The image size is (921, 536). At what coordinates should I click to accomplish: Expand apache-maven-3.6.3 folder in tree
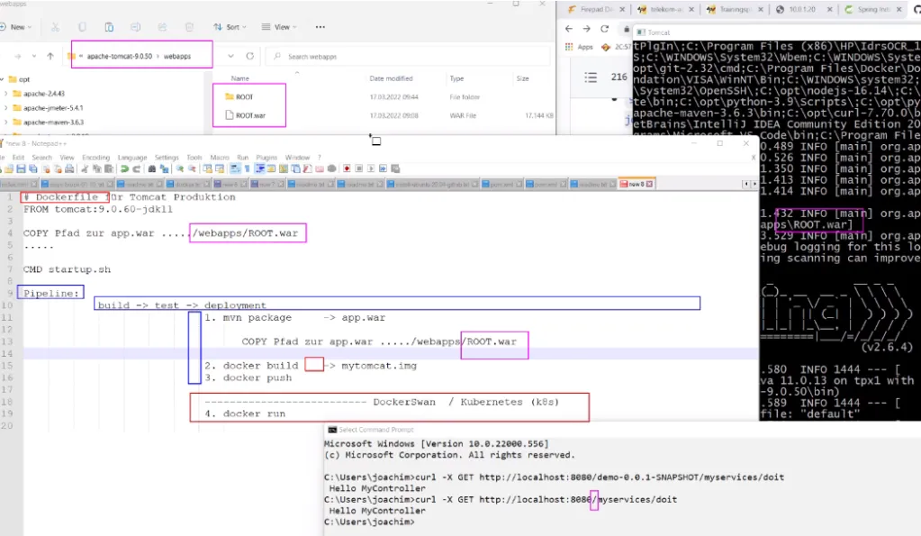[x=6, y=123]
